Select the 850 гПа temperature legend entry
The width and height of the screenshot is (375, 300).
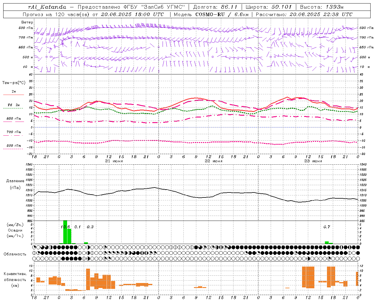14,119
